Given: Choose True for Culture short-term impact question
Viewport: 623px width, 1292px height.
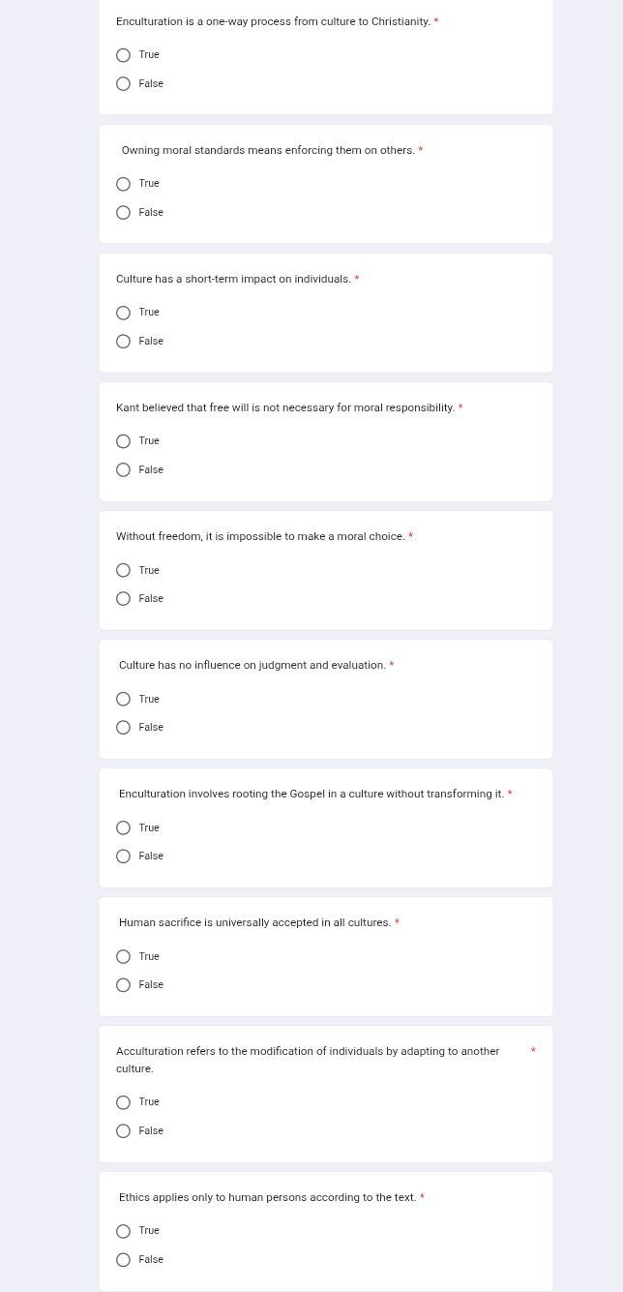Looking at the screenshot, I should click(x=123, y=313).
